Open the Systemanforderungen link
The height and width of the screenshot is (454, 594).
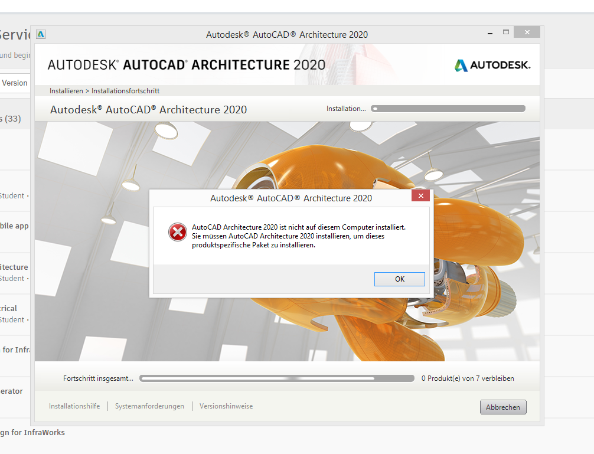point(149,406)
